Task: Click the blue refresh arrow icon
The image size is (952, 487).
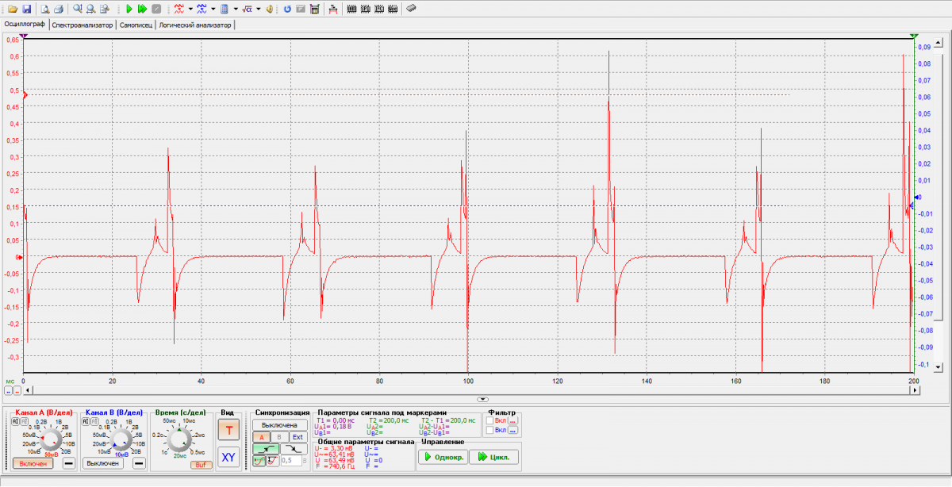Action: 287,9
